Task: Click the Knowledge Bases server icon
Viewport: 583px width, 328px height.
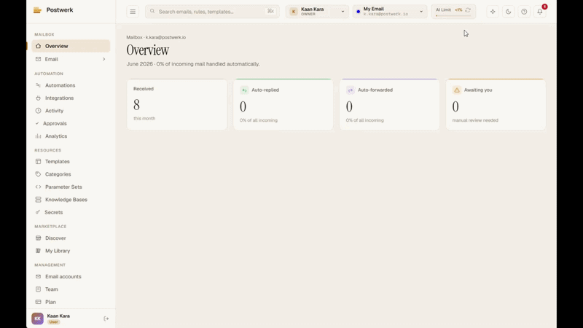Action: click(39, 200)
